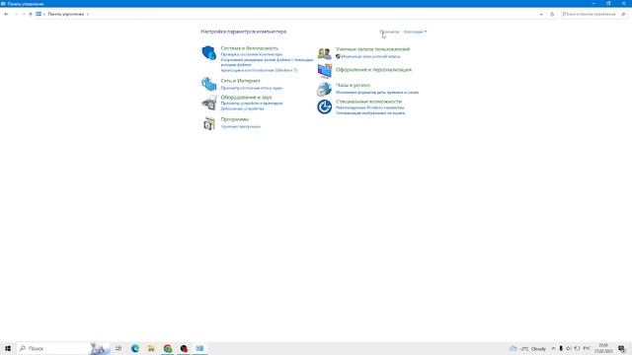This screenshot has width=632, height=355.
Task: Open the Hardware and Sound icon
Action: point(208,103)
